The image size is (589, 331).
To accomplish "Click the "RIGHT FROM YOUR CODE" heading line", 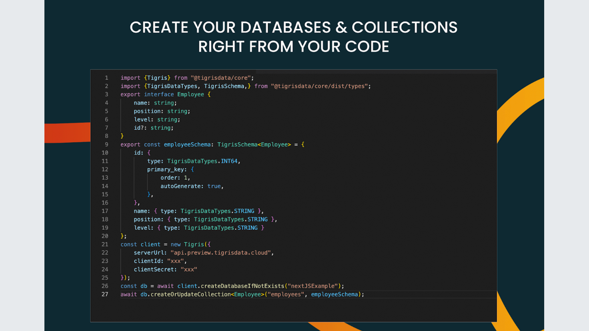I will point(294,46).
